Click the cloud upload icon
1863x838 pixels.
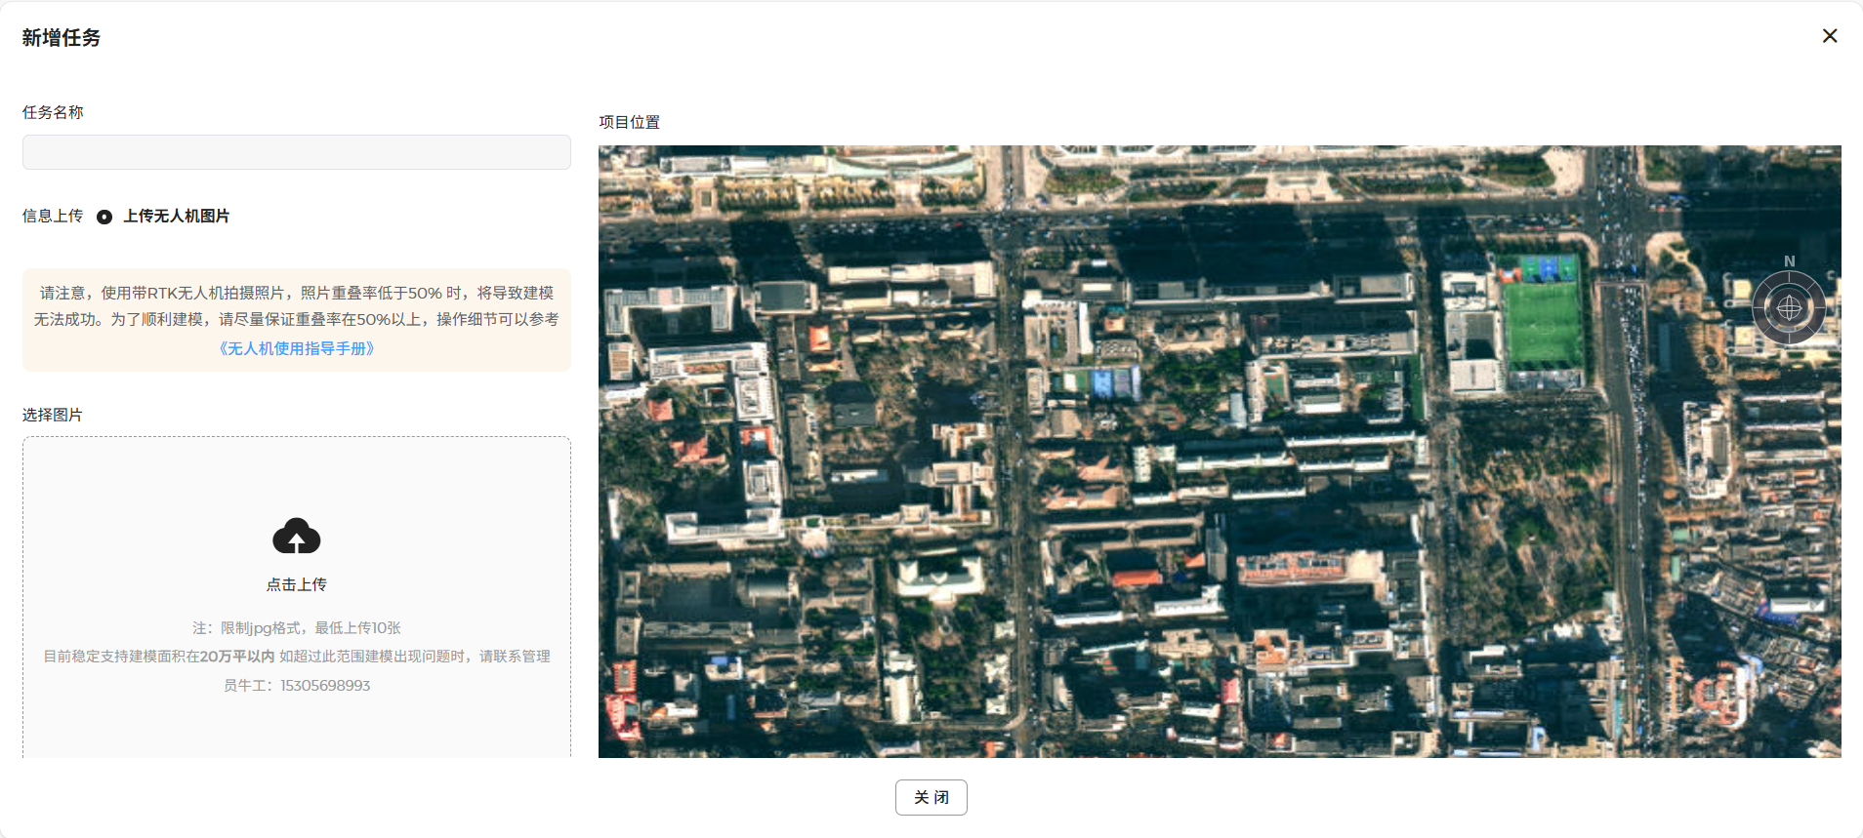297,537
